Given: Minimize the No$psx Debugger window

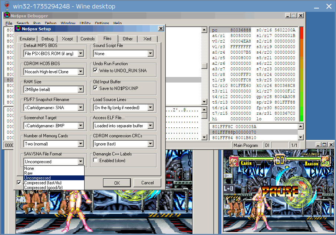Looking at the screenshot, I should click(288, 16).
